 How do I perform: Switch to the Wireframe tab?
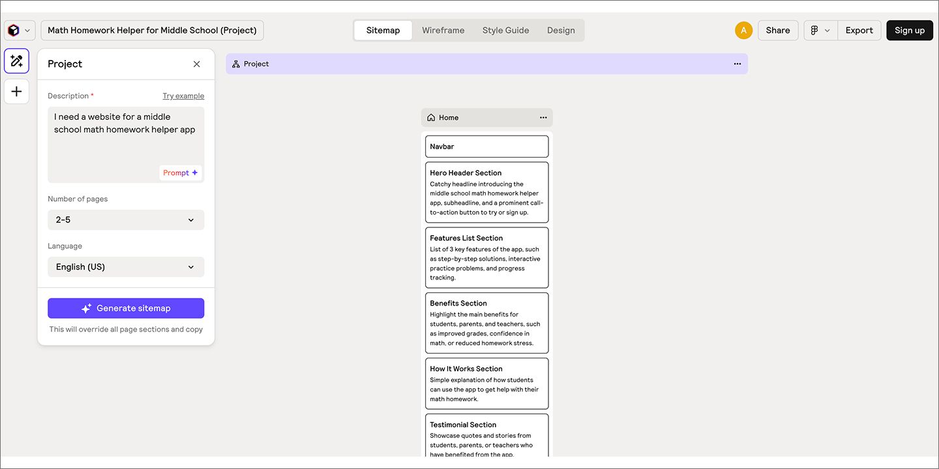click(x=443, y=30)
